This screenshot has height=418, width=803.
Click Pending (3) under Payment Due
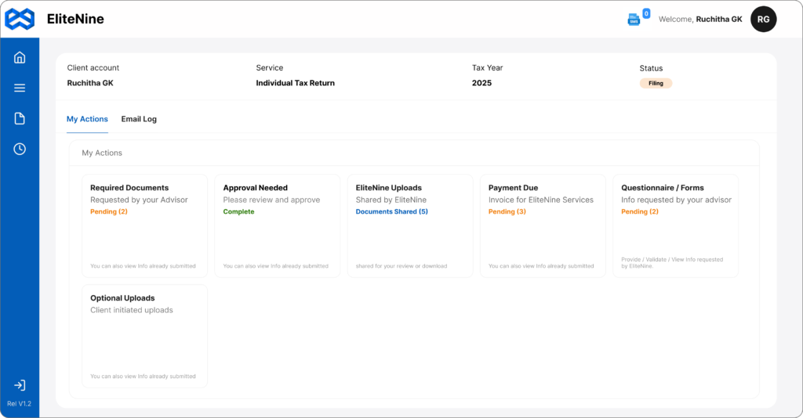pos(507,211)
